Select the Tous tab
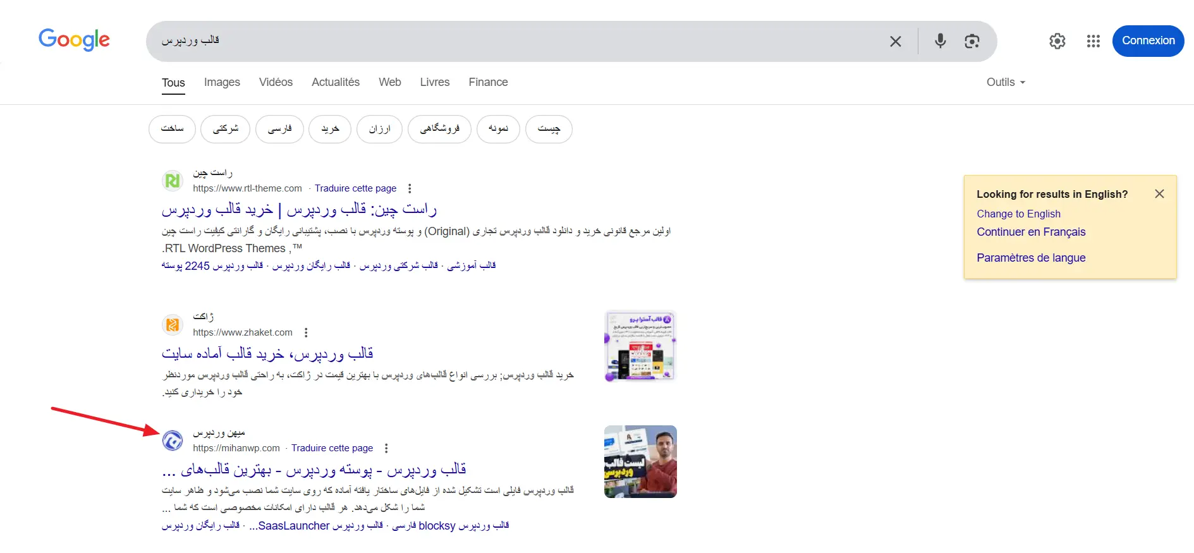This screenshot has height=553, width=1194. [173, 83]
